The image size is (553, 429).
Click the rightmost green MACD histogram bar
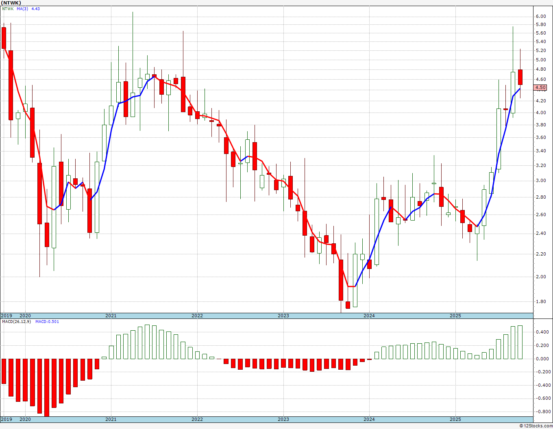[x=520, y=342]
